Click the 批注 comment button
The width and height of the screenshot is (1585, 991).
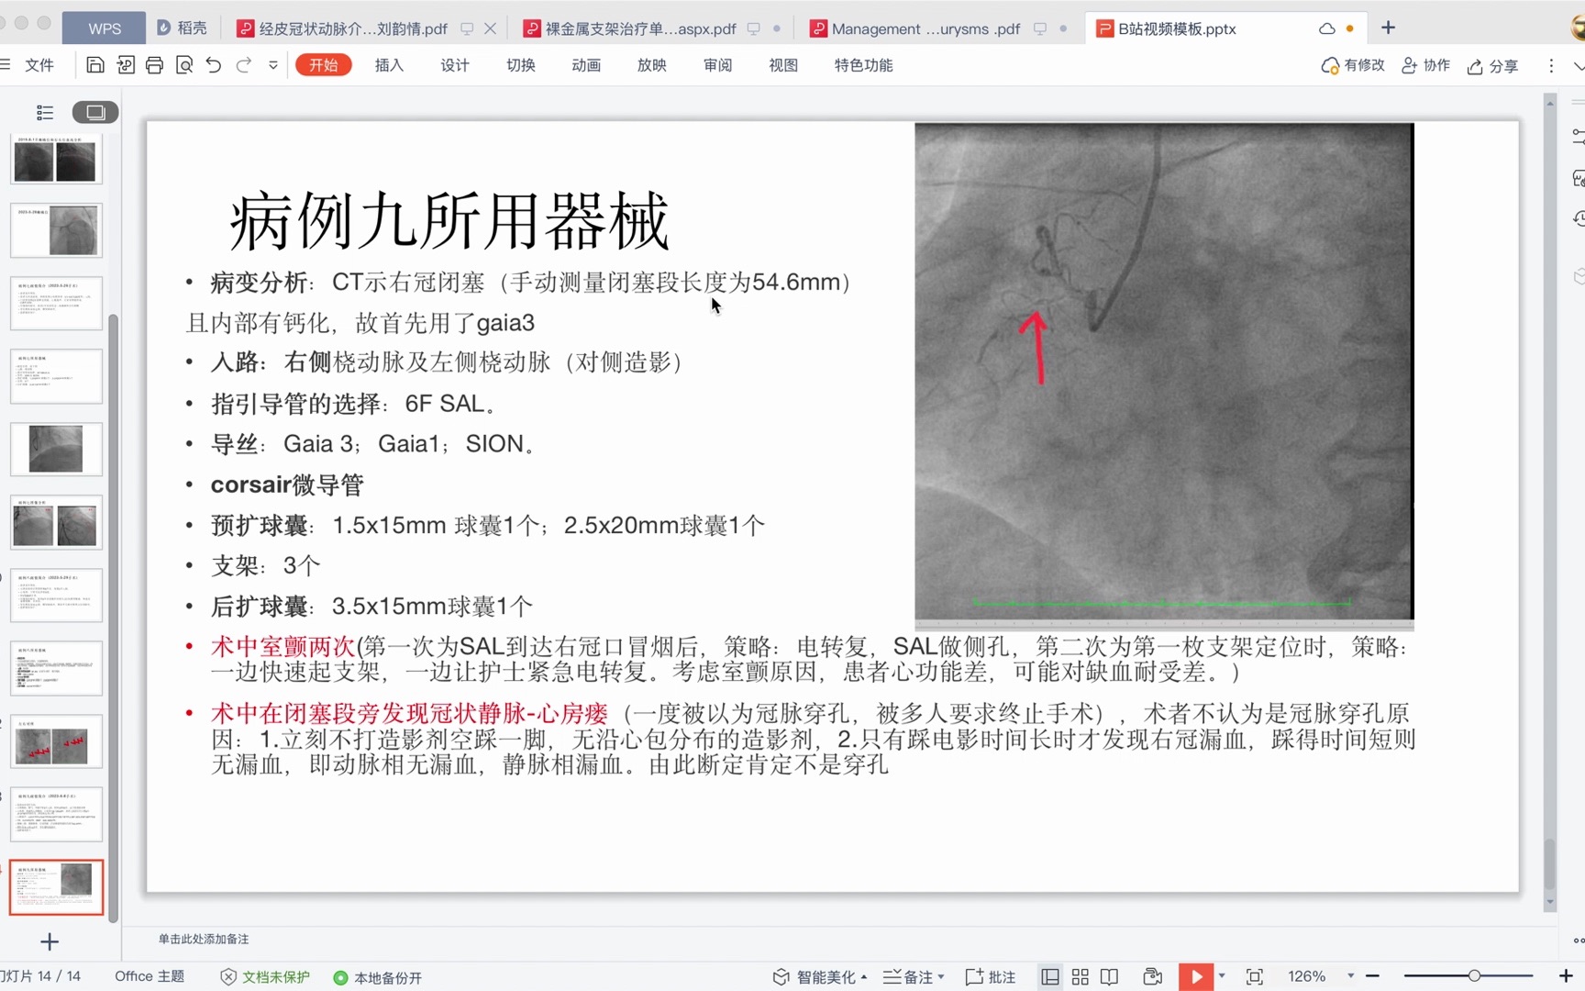991,977
